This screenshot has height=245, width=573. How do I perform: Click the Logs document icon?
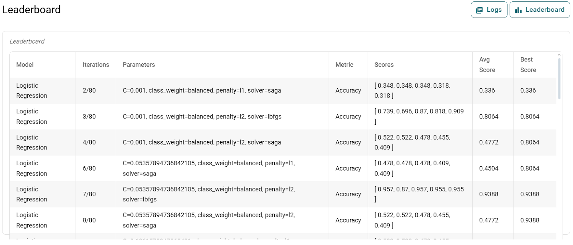coord(479,10)
